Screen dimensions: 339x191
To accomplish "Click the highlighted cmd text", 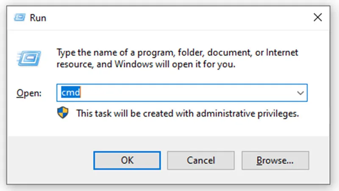I will click(71, 92).
